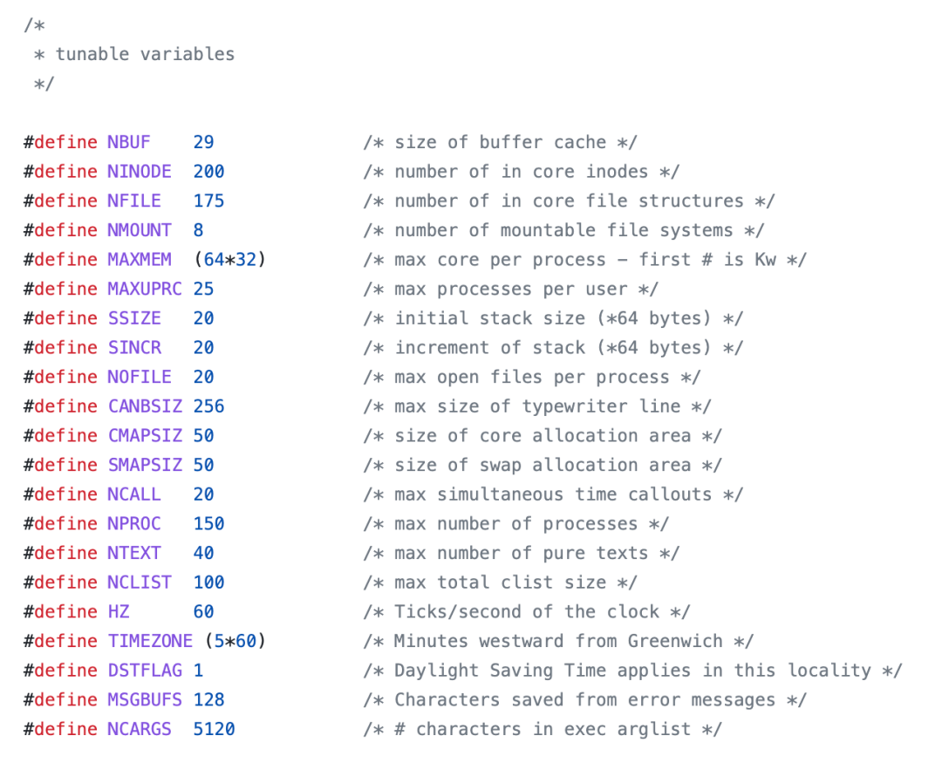
Task: Click the MAXUPRC identifier
Action: 145,289
